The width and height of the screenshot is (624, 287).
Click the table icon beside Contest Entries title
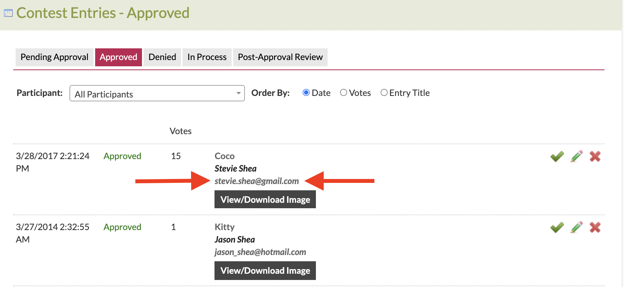[x=8, y=13]
